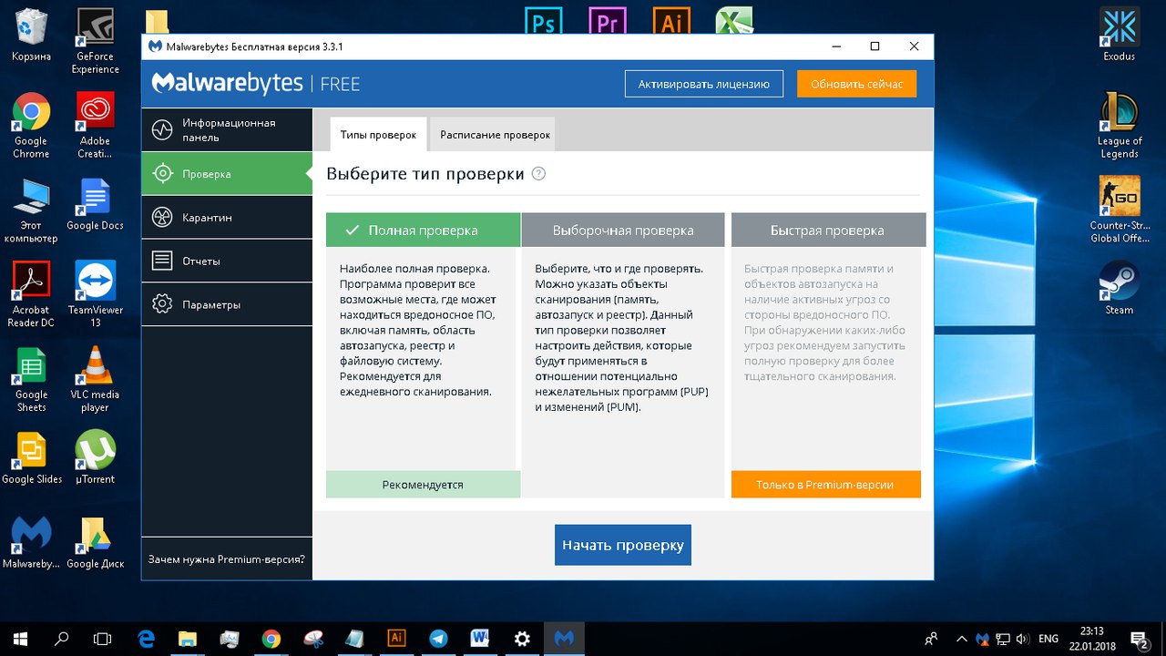
Task: Open the Acrobat Reader DC desktop shortcut
Action: click(x=31, y=295)
